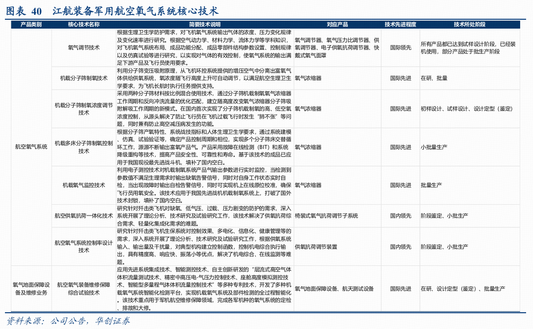Select the 航空氧气系统控制率设计技术 cell

[83, 247]
